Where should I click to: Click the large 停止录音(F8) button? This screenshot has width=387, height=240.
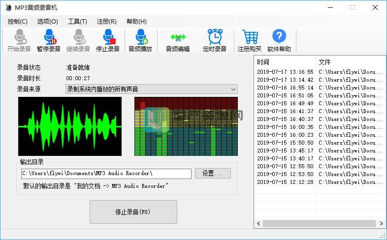[x=133, y=212]
